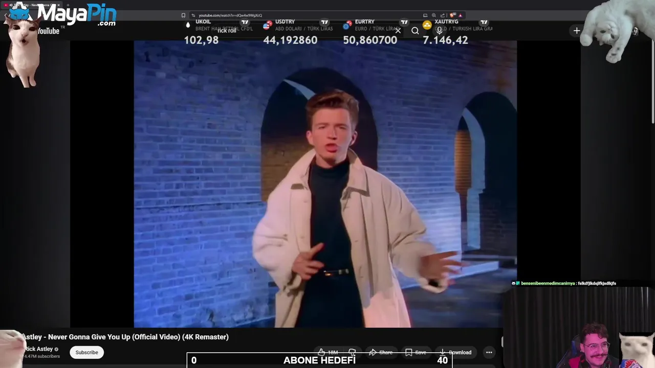Viewport: 655px width, 368px height.
Task: Open a new browser tab with plus
Action: click(68, 5)
